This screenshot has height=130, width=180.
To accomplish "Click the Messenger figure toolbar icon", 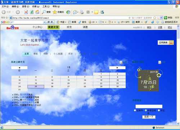I will 102,12.
